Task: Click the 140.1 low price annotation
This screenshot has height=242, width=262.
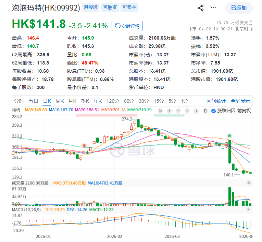Action: (229, 175)
